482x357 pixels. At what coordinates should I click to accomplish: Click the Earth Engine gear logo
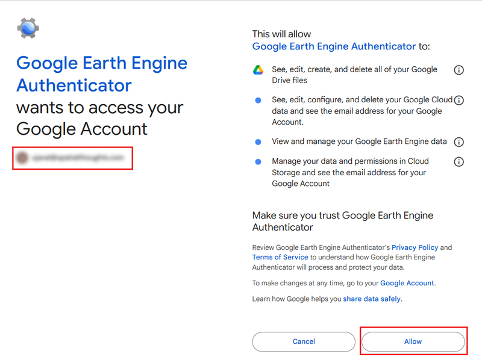[28, 28]
